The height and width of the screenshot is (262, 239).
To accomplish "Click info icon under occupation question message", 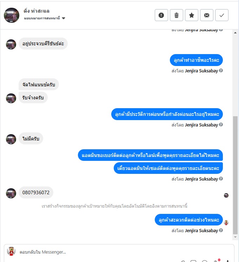I will pos(221,71).
